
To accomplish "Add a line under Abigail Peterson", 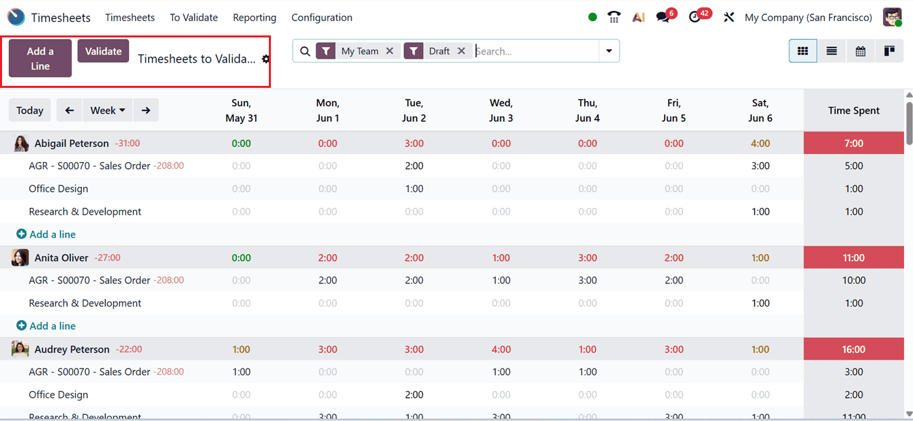I will pyautogui.click(x=46, y=234).
